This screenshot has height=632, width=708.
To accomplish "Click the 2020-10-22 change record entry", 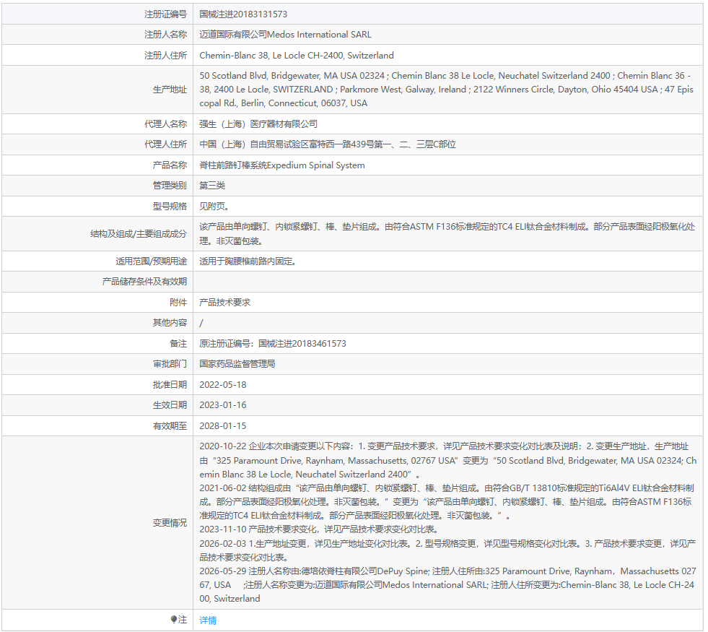I will (448, 460).
